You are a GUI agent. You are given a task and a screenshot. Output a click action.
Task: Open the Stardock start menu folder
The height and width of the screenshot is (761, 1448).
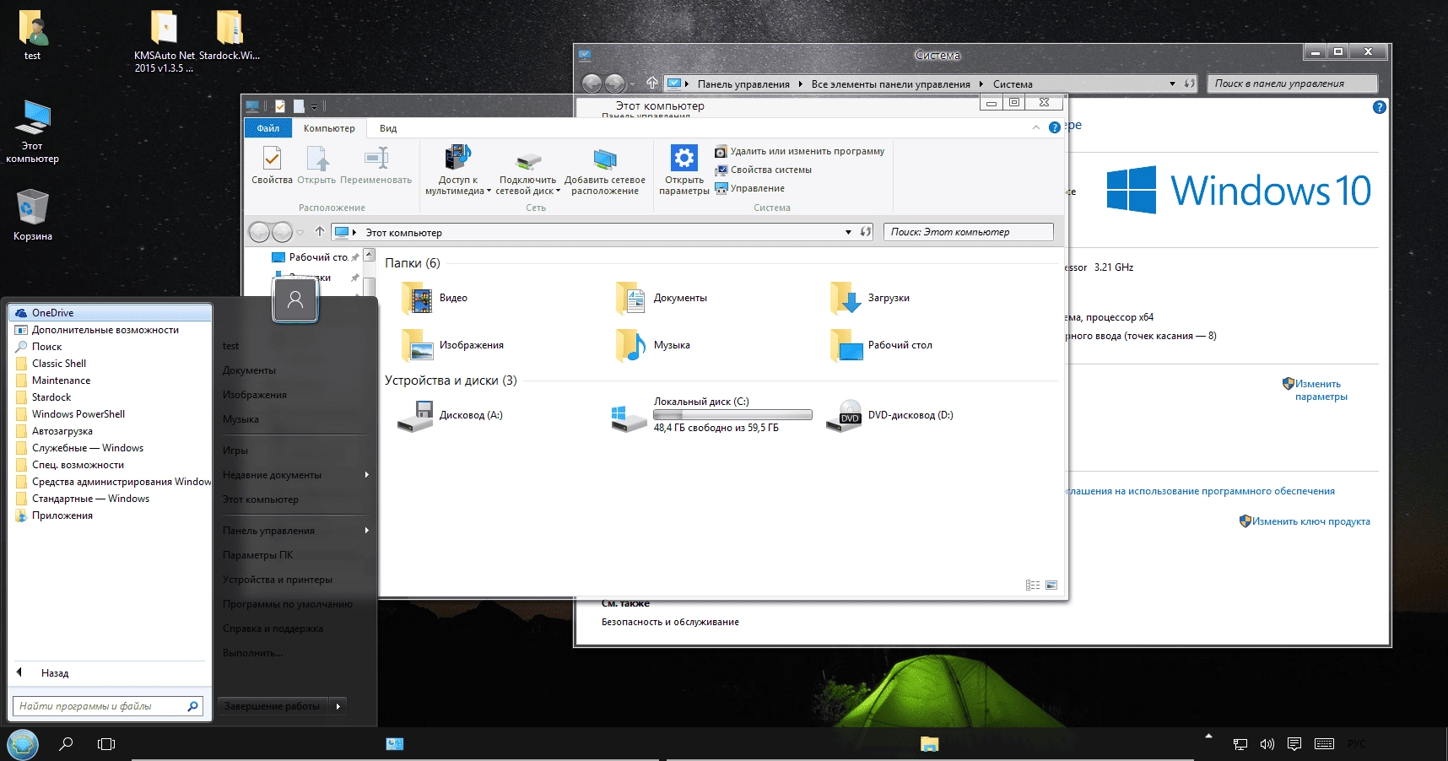pyautogui.click(x=110, y=397)
